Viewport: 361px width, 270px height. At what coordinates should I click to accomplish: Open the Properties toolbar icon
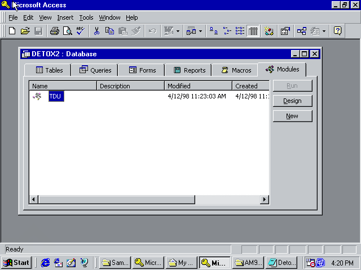coord(285,31)
